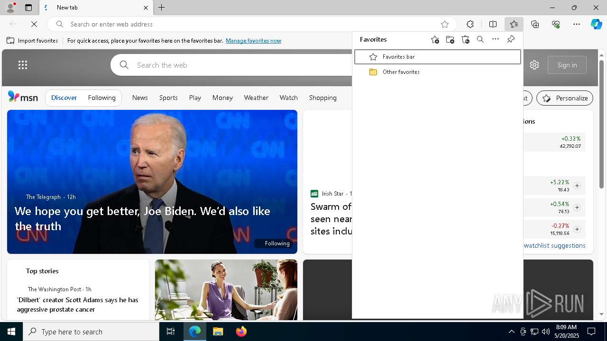Open Irish Star swarm article
607x341 pixels.
(331, 219)
